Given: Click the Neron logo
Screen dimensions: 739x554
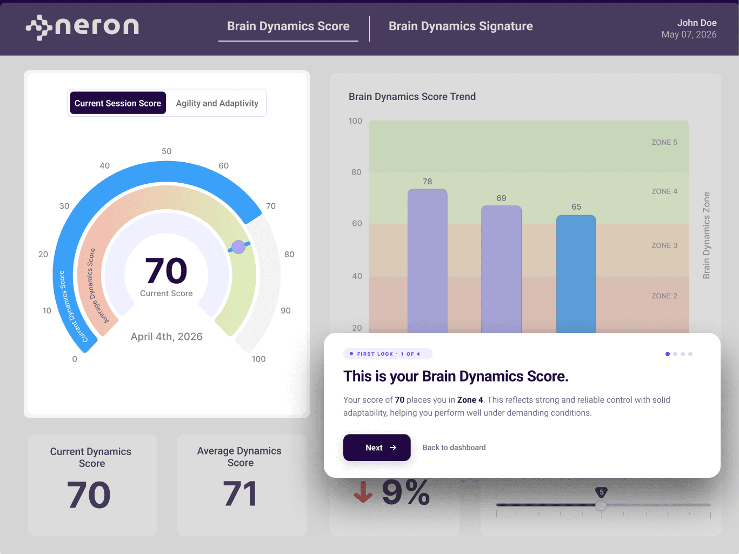Looking at the screenshot, I should point(82,27).
